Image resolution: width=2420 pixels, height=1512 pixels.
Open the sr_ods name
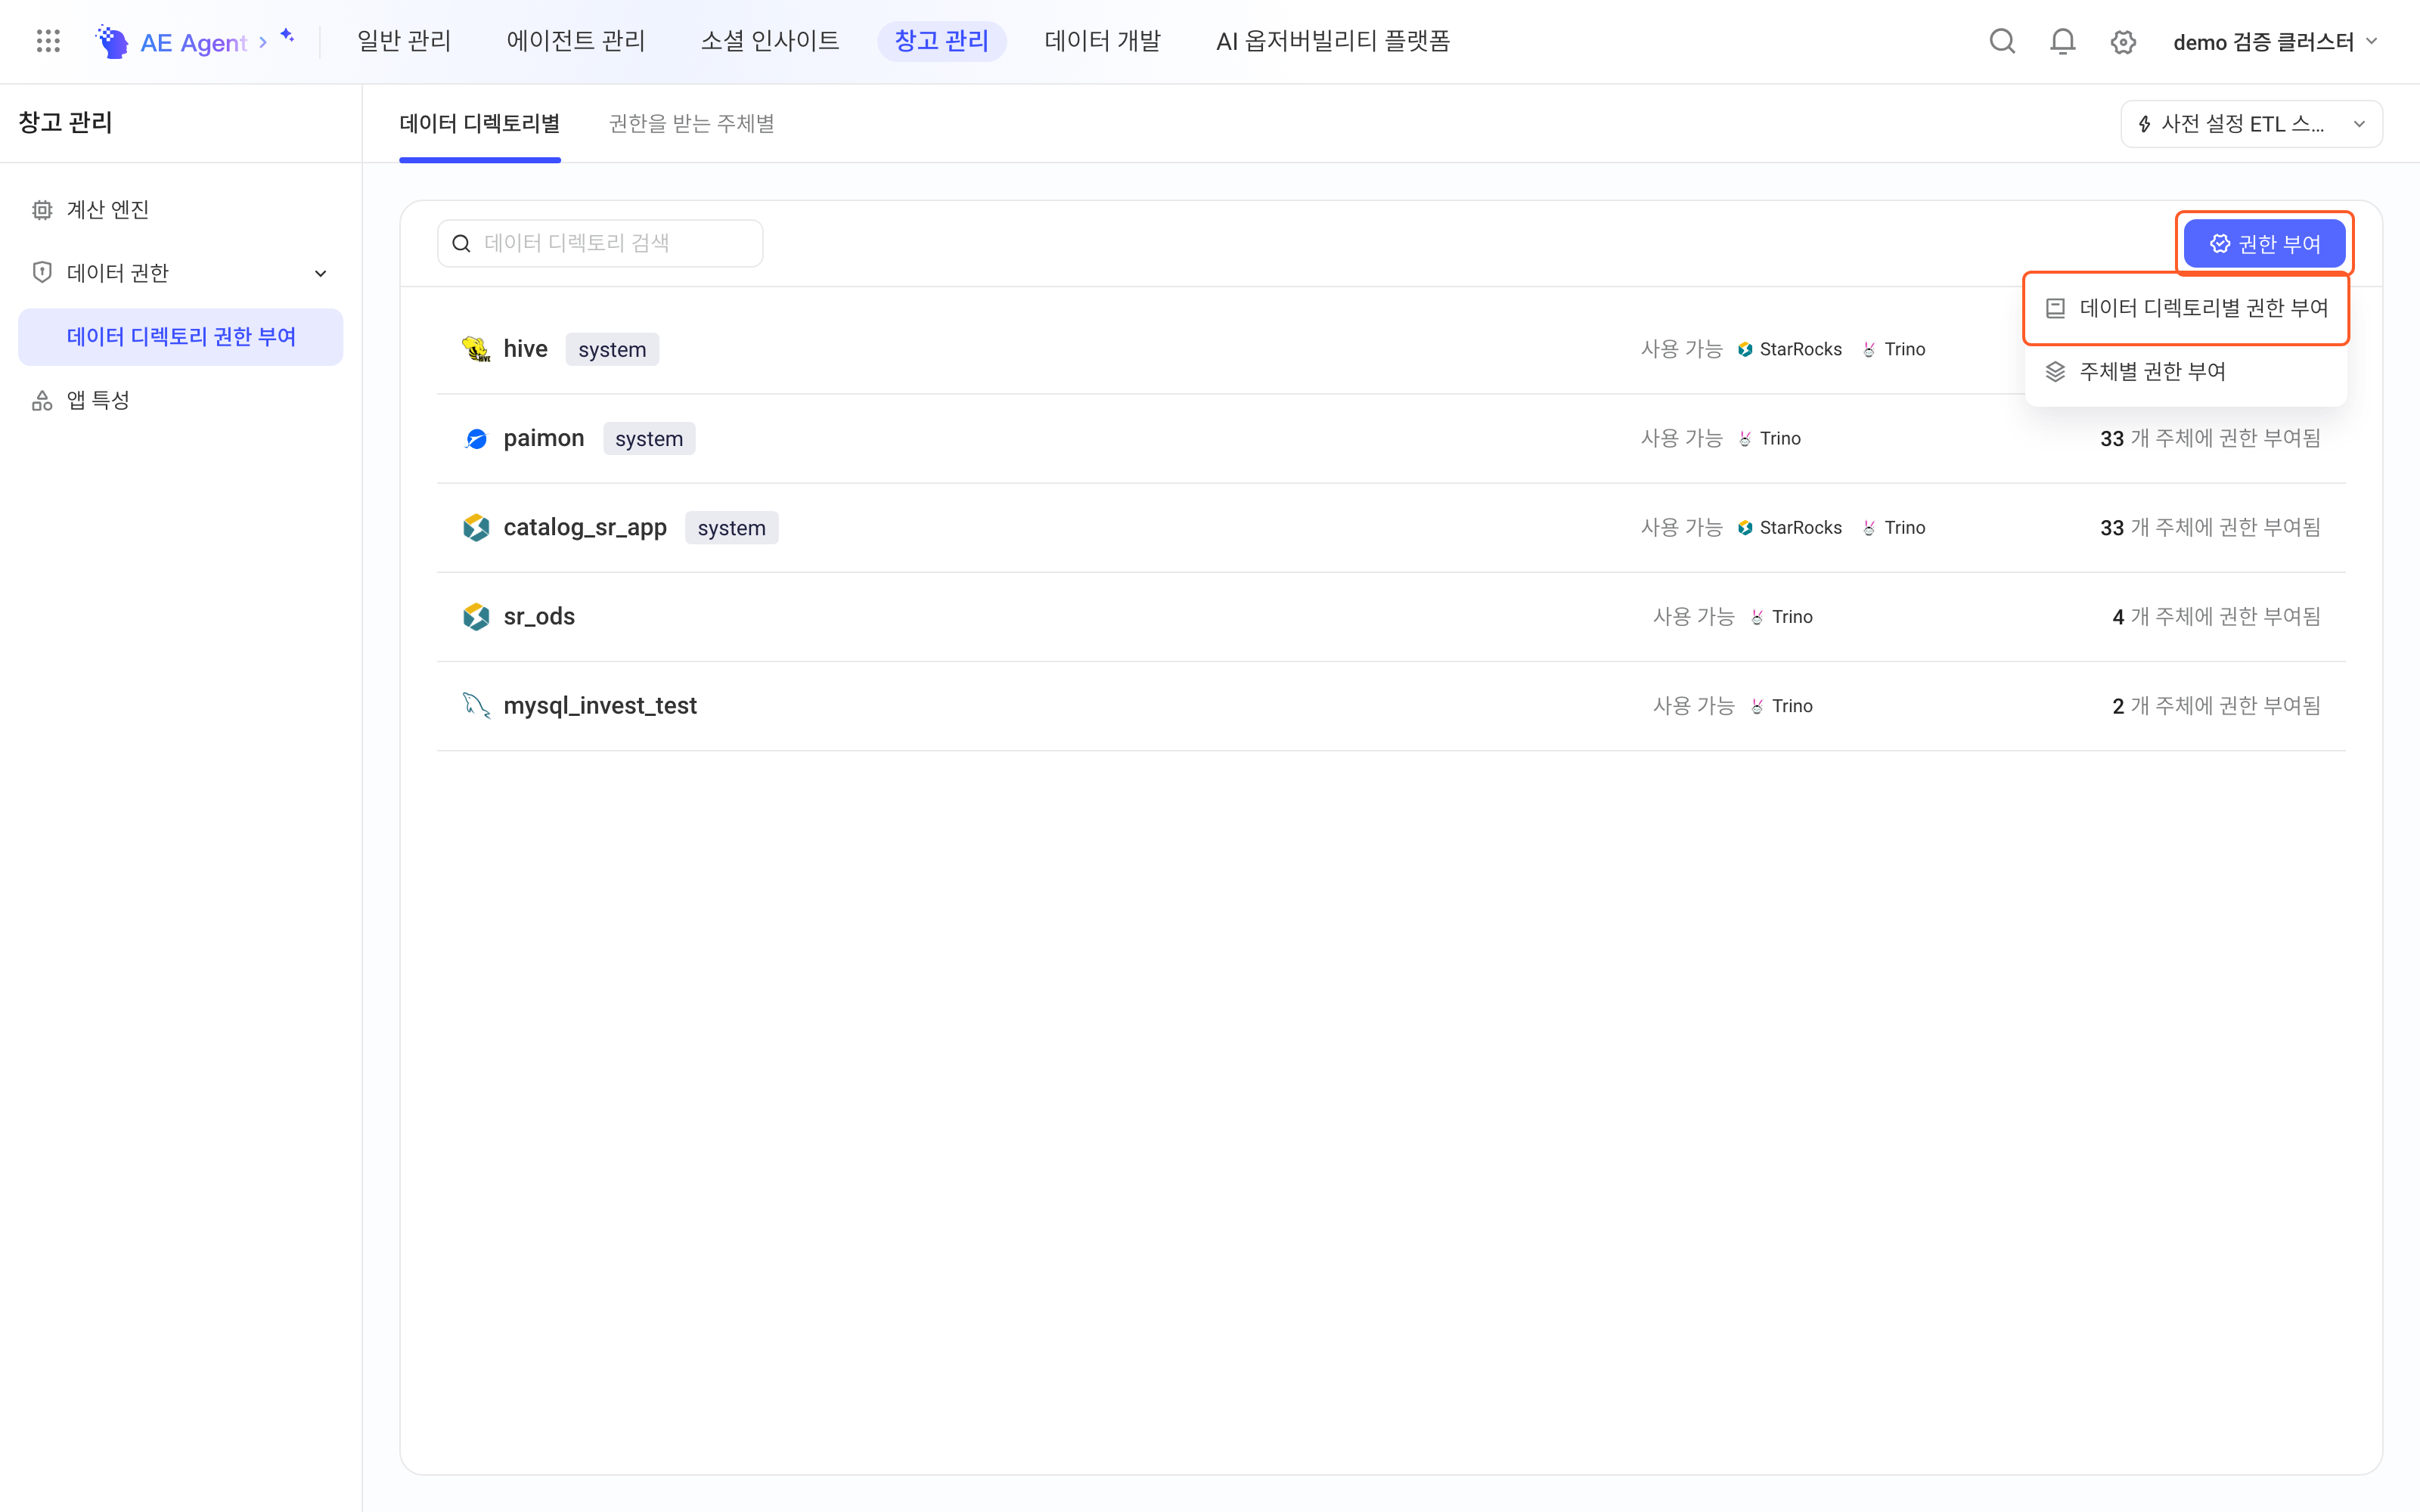click(x=539, y=616)
